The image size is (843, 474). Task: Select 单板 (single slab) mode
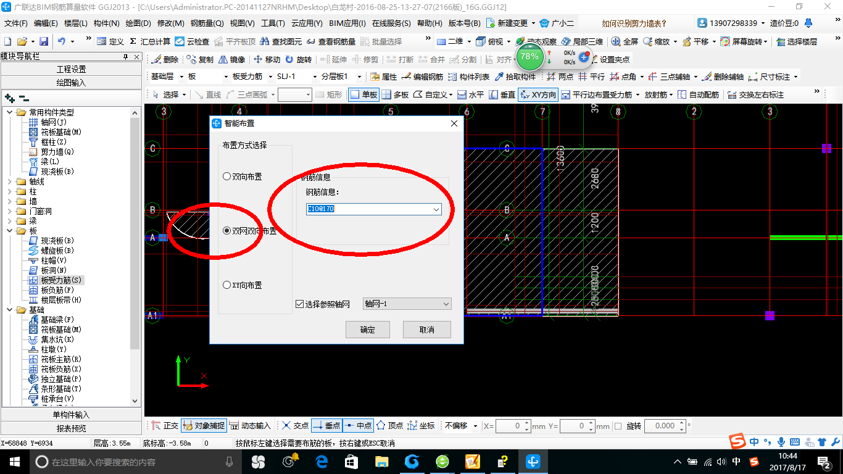(x=363, y=94)
